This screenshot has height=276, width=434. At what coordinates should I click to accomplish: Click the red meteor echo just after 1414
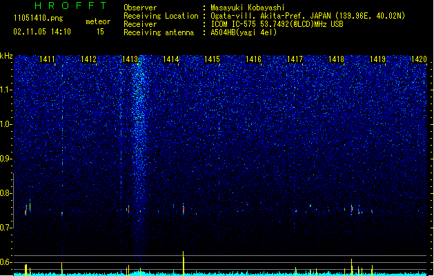[184, 209]
